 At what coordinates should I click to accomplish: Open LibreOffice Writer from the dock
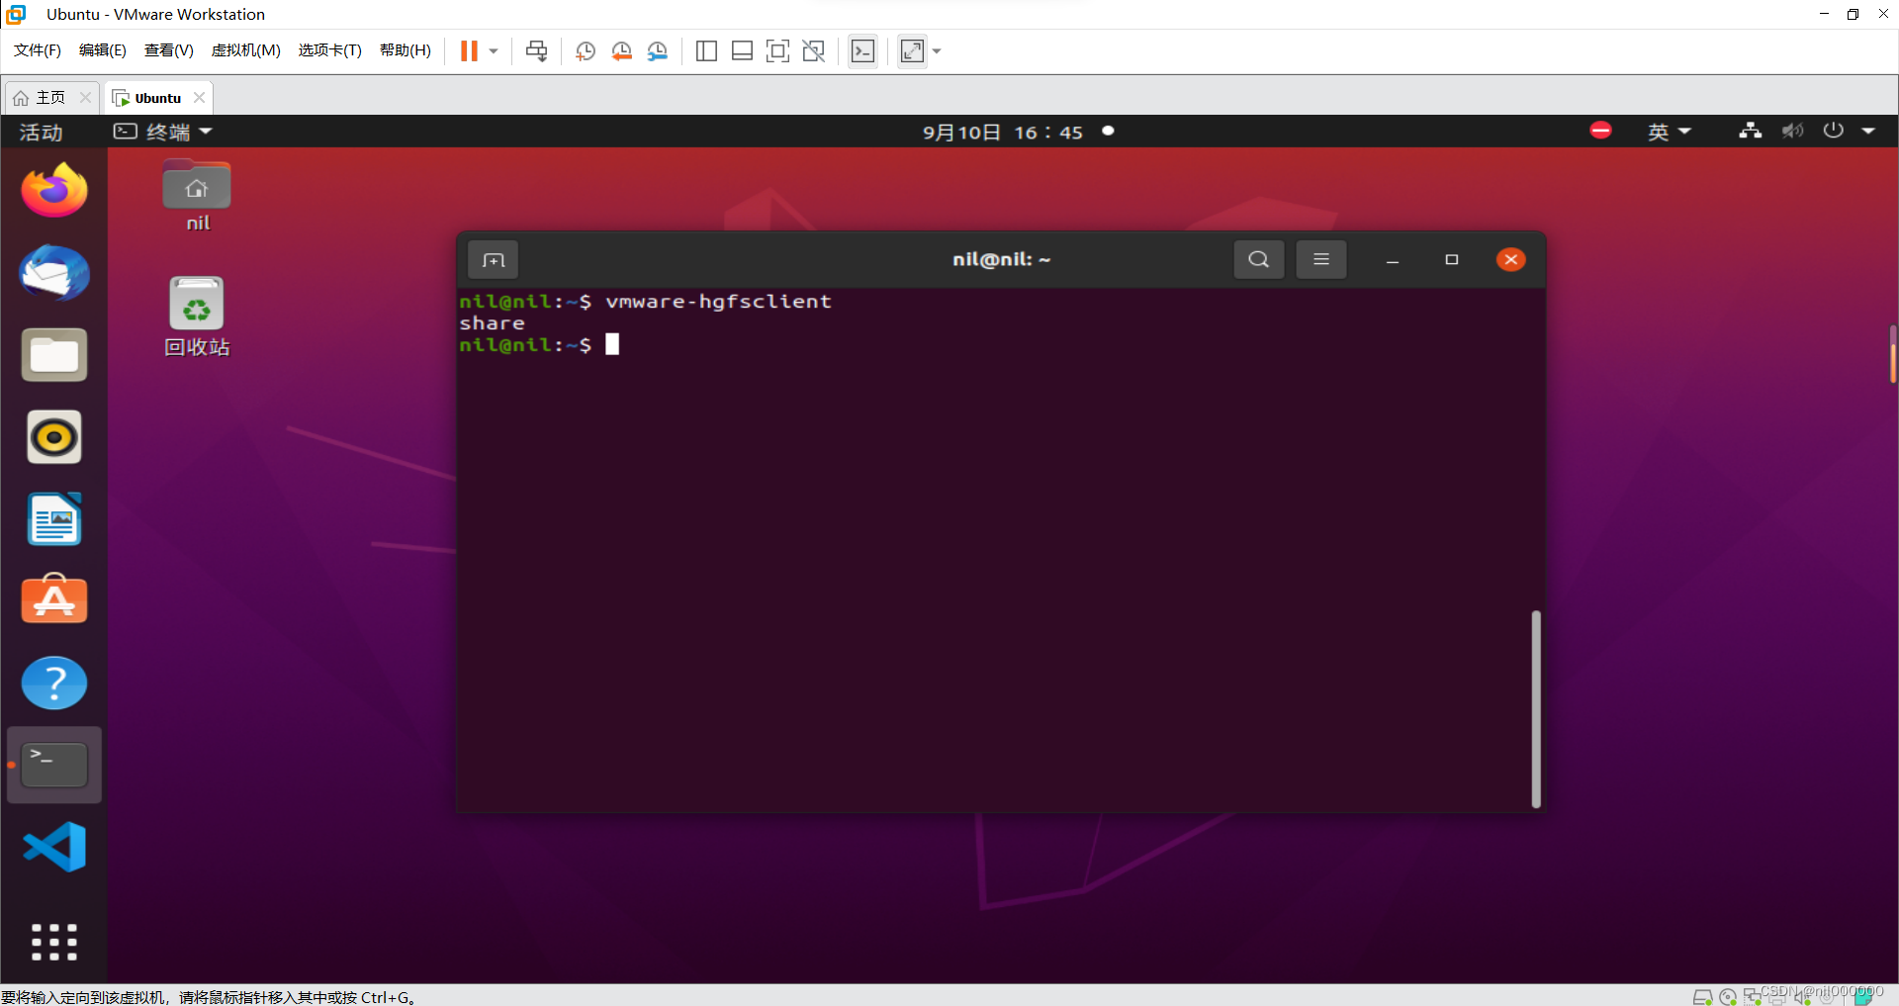(x=54, y=519)
